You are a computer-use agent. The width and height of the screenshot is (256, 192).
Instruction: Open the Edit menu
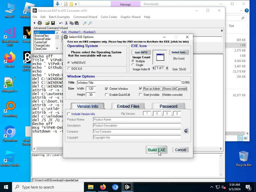(x=43, y=17)
